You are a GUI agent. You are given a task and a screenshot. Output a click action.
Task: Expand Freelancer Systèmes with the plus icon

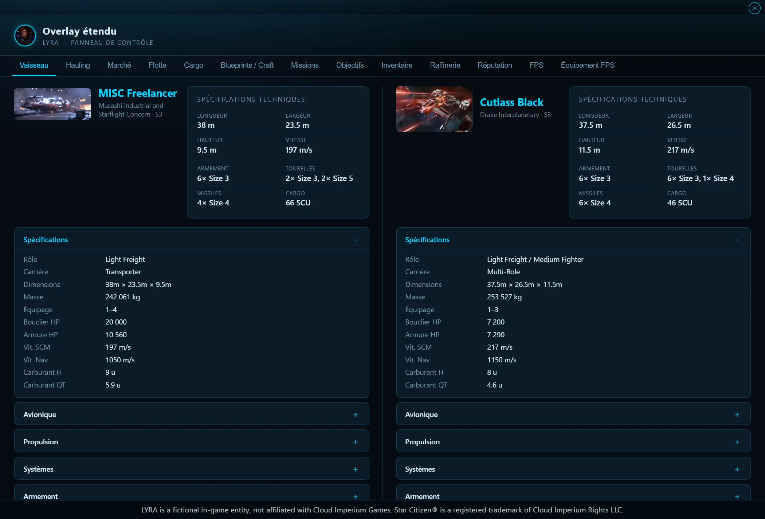pyautogui.click(x=355, y=469)
